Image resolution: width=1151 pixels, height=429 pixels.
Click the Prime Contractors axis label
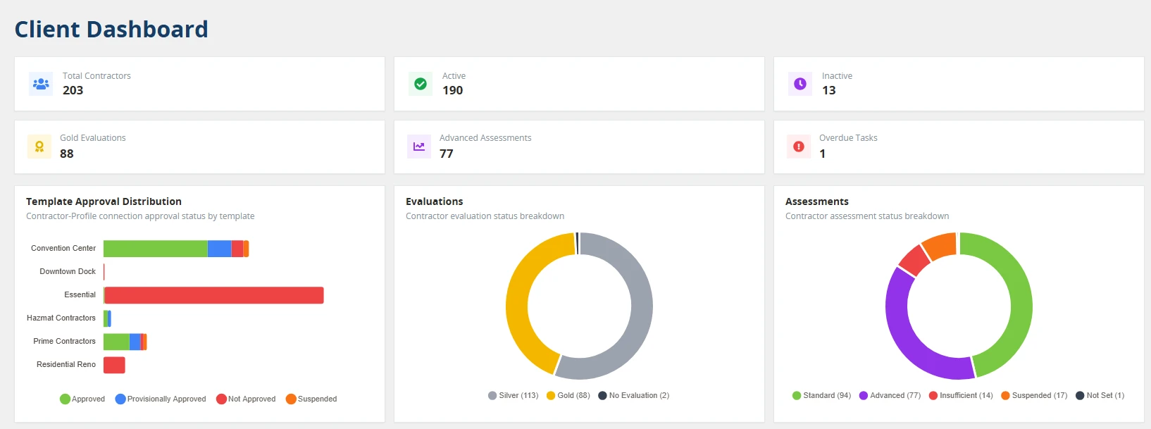tap(65, 341)
